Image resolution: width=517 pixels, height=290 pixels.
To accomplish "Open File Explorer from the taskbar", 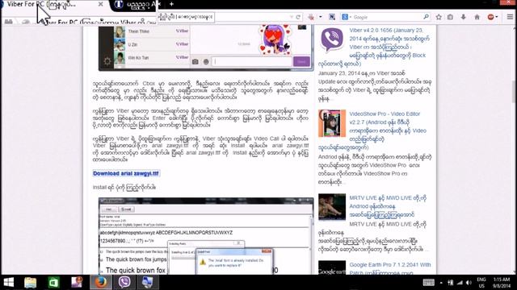I will [x=31, y=283].
